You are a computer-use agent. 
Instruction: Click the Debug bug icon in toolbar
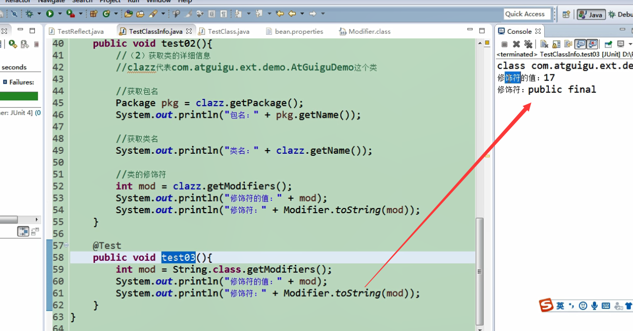[29, 14]
